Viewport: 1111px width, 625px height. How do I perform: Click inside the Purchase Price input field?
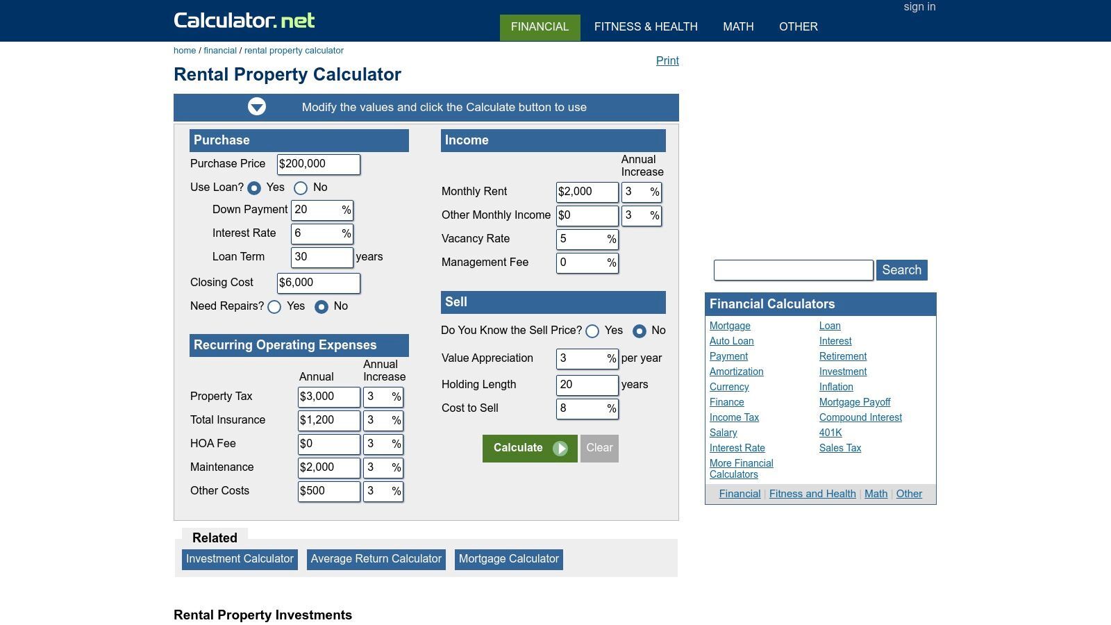pyautogui.click(x=318, y=165)
